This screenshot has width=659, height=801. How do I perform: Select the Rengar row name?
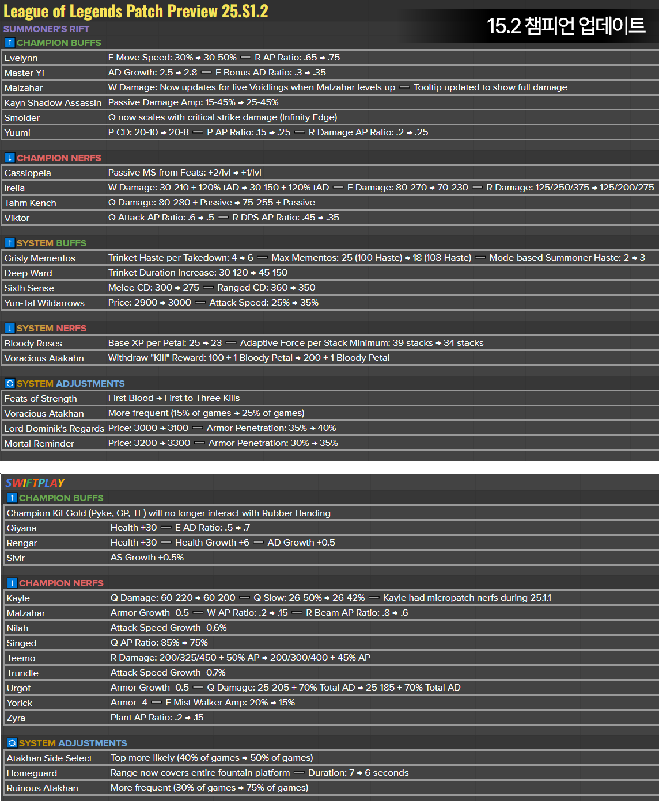point(22,543)
